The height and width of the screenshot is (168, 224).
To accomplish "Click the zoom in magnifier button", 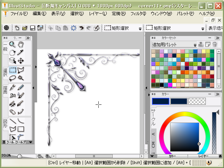I will 48,156.
